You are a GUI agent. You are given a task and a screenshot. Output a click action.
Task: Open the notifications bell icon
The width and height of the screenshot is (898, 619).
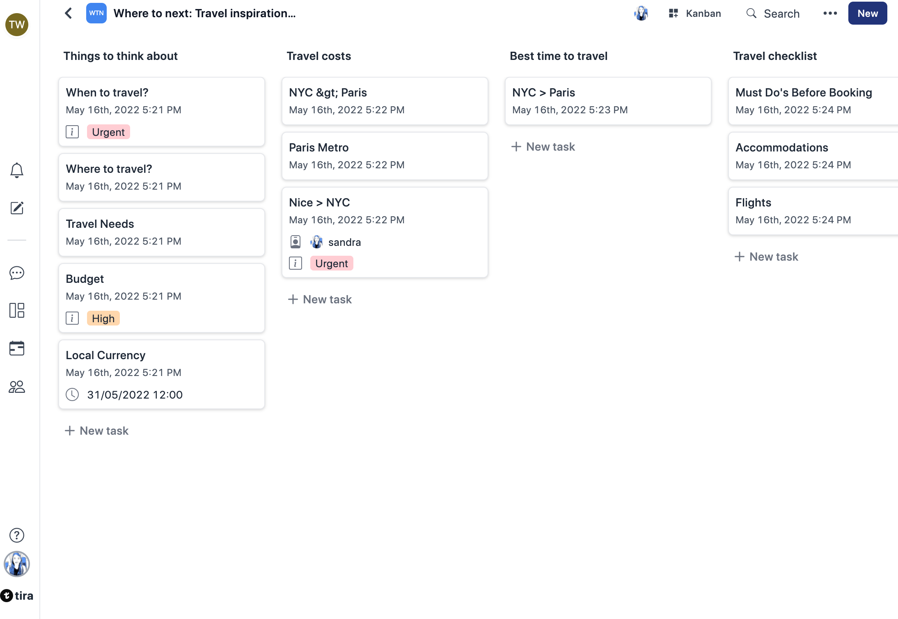(17, 170)
